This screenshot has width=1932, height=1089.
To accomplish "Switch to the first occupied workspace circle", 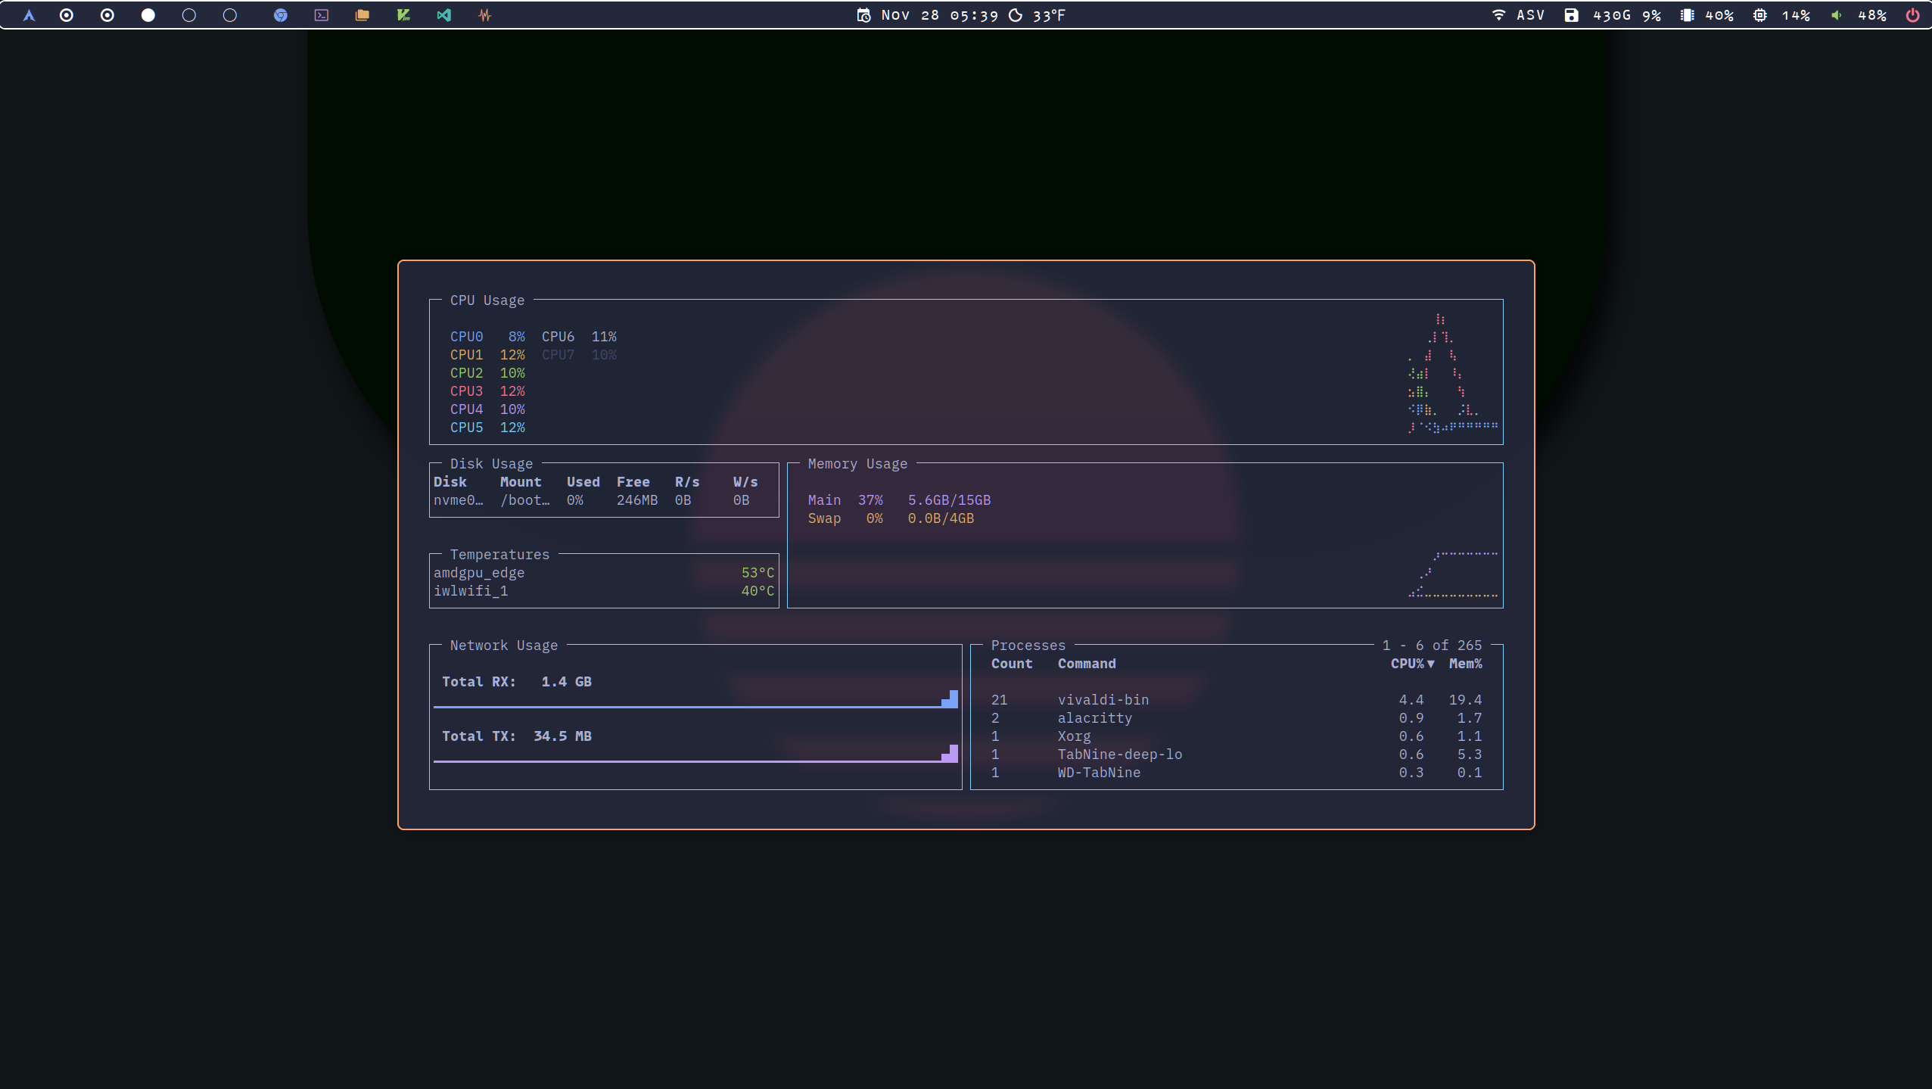I will [67, 15].
